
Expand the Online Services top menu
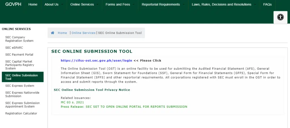84,5
